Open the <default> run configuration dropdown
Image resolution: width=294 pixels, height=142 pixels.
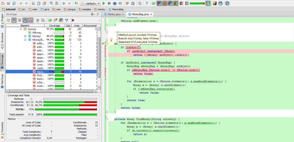pos(90,3)
